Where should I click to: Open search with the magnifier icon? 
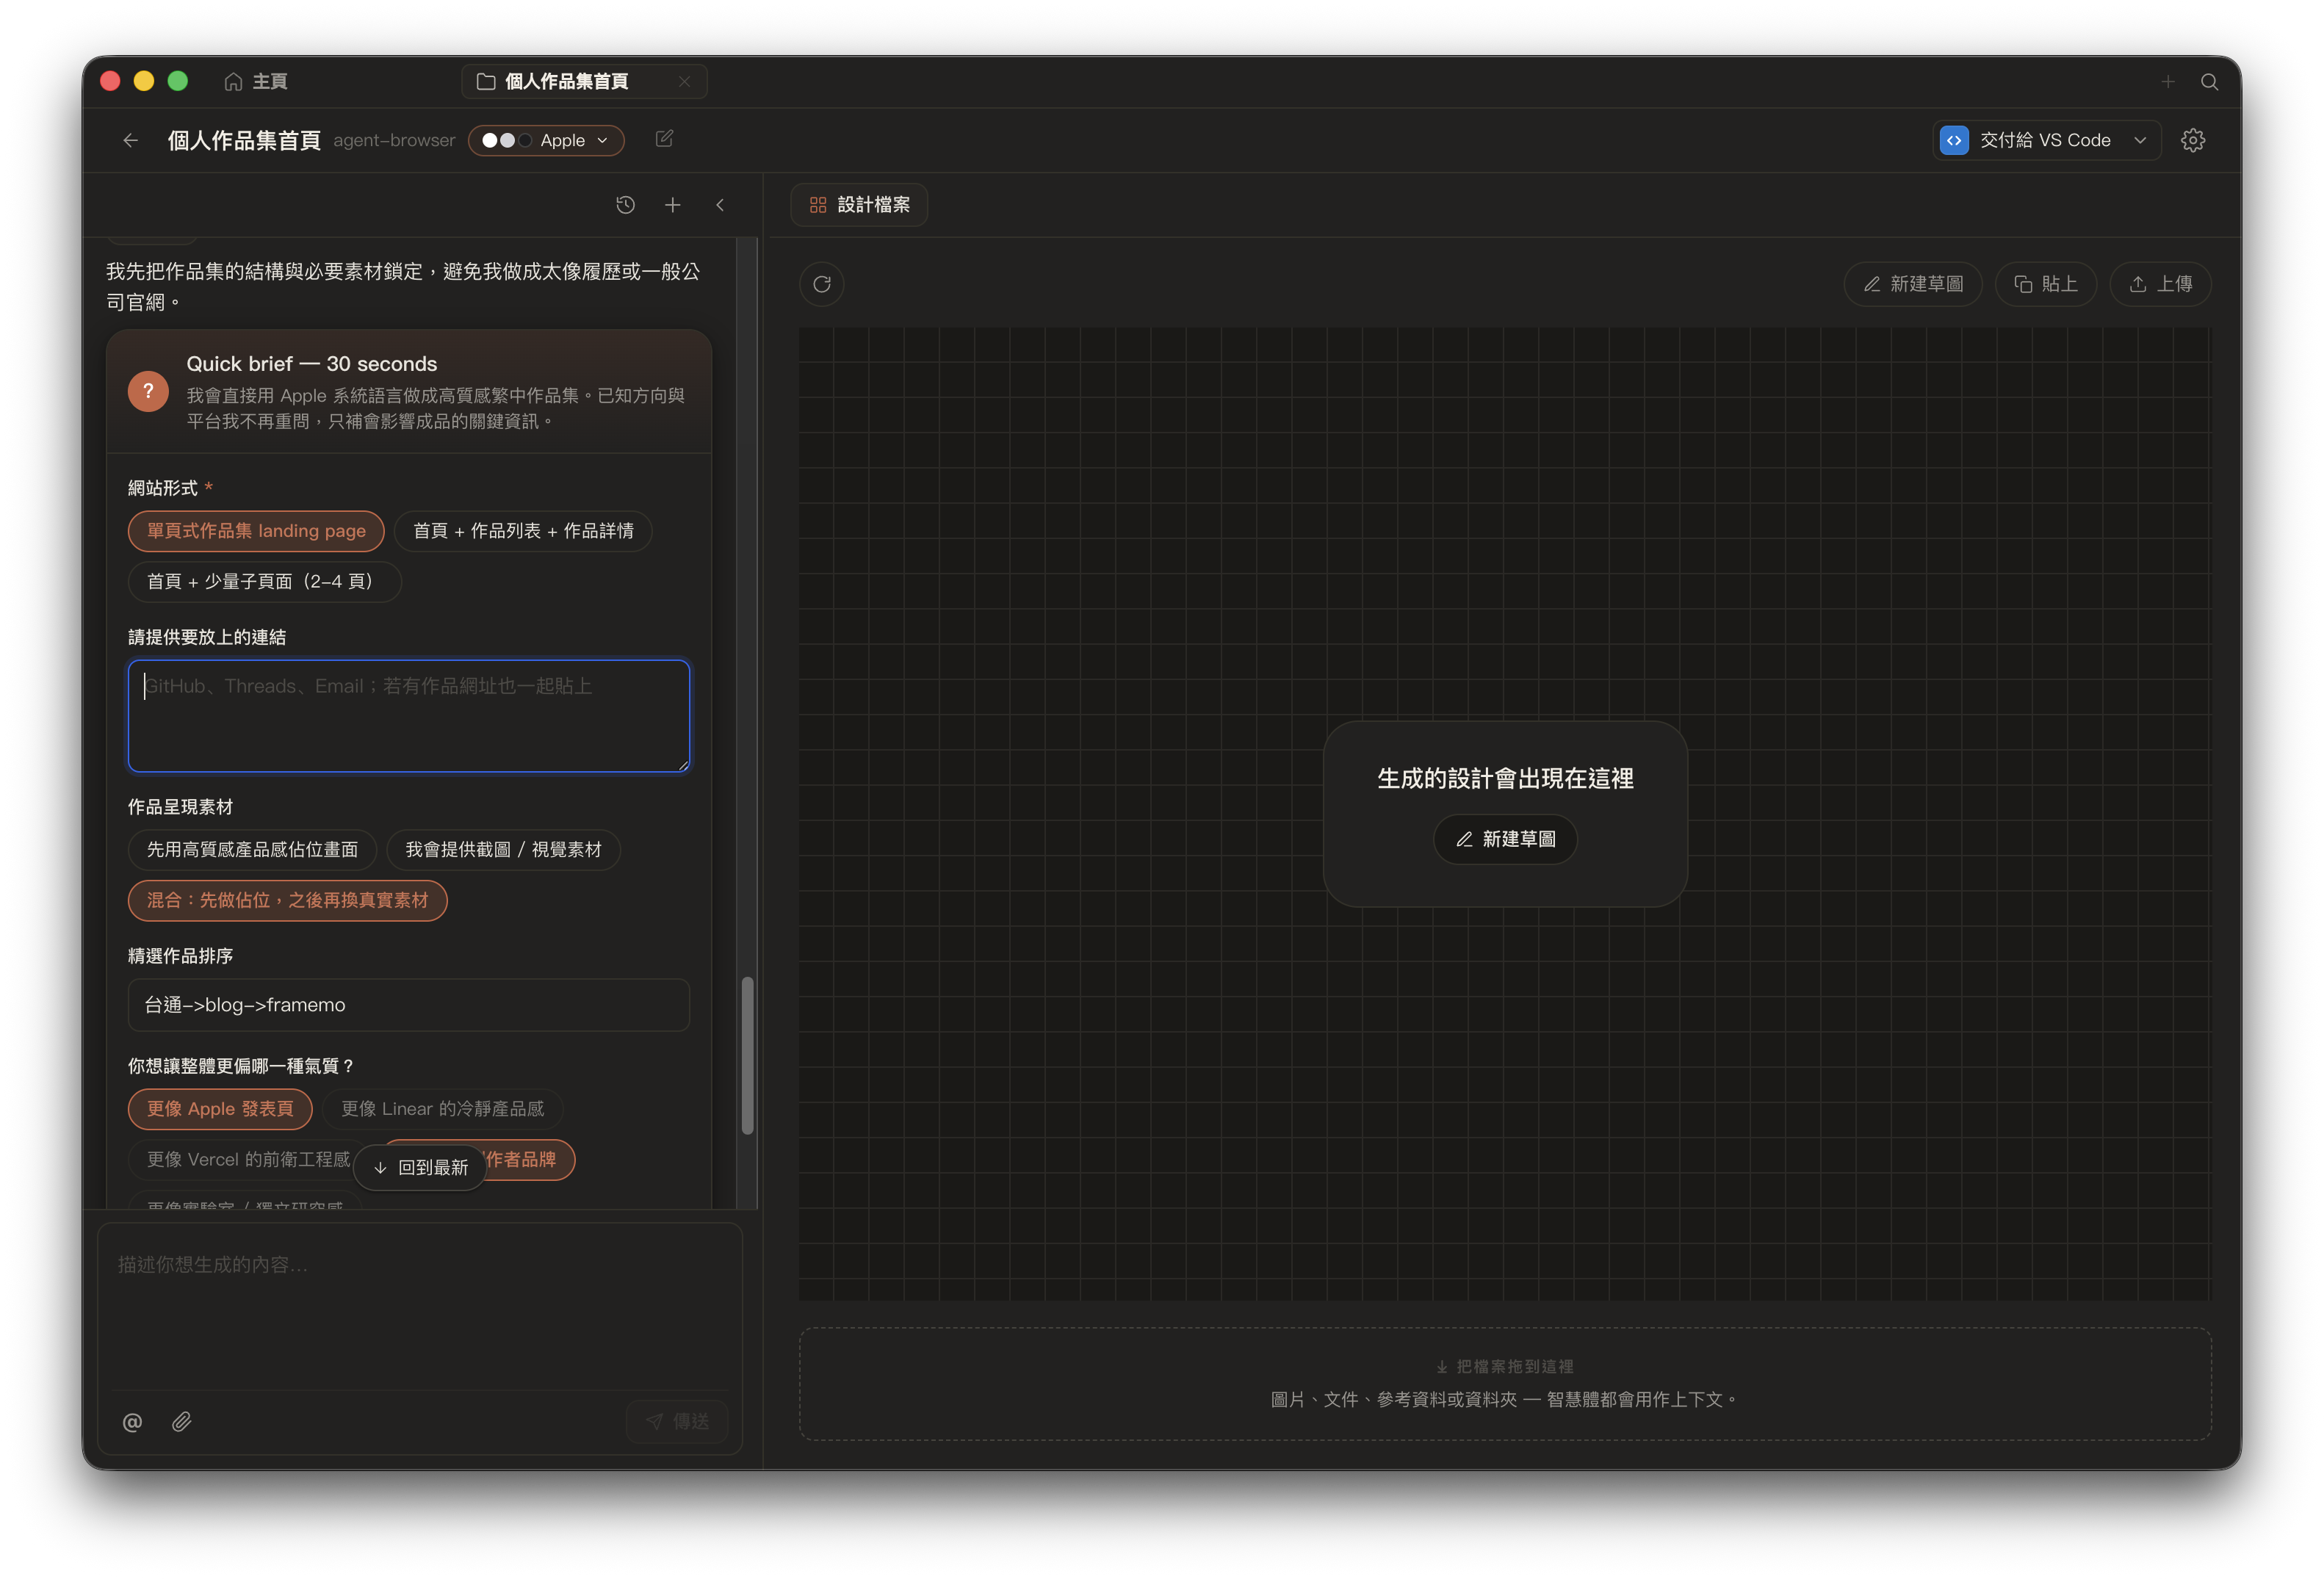pos(2210,81)
